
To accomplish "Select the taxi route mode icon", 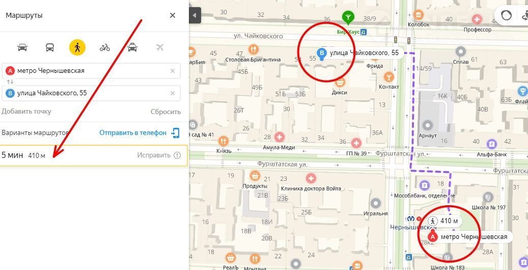I will [x=132, y=47].
